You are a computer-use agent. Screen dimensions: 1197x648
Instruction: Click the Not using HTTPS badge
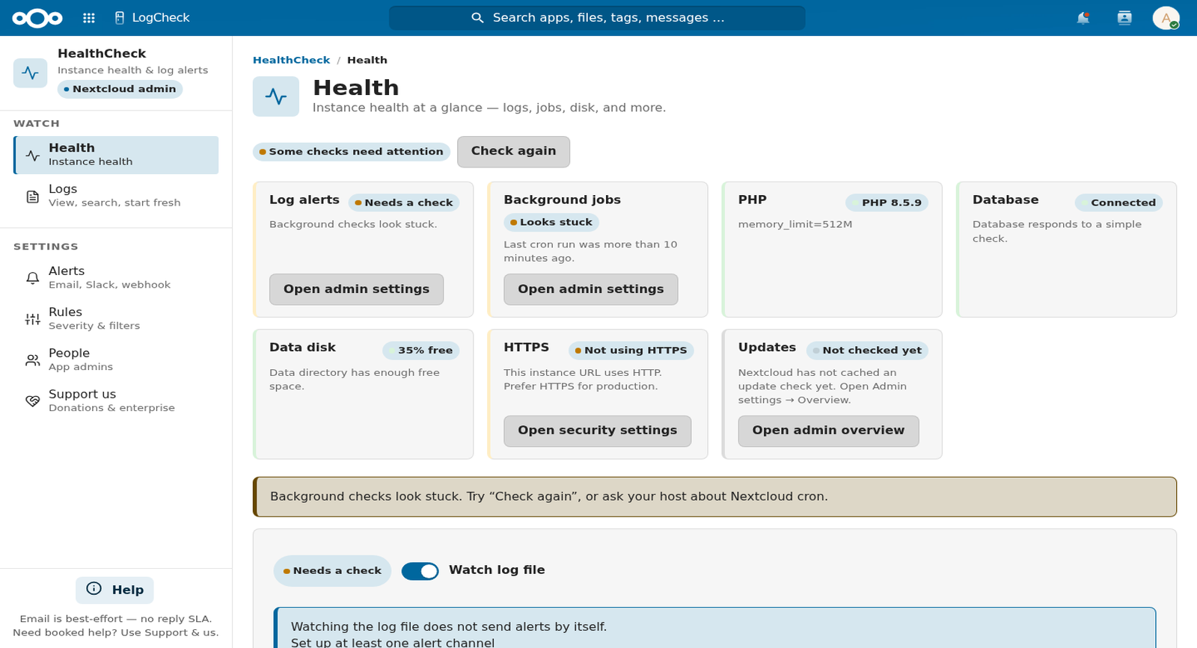click(x=631, y=351)
